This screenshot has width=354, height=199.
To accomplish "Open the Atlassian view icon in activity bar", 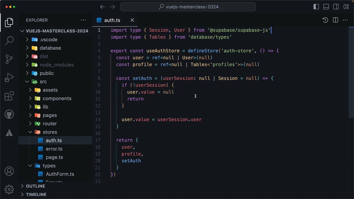I will 9,133.
